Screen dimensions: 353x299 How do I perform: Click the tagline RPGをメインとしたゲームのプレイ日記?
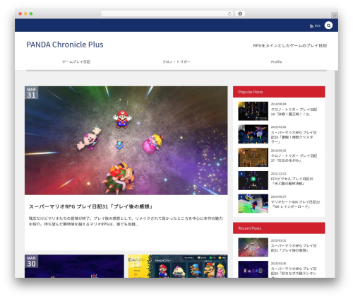click(290, 45)
